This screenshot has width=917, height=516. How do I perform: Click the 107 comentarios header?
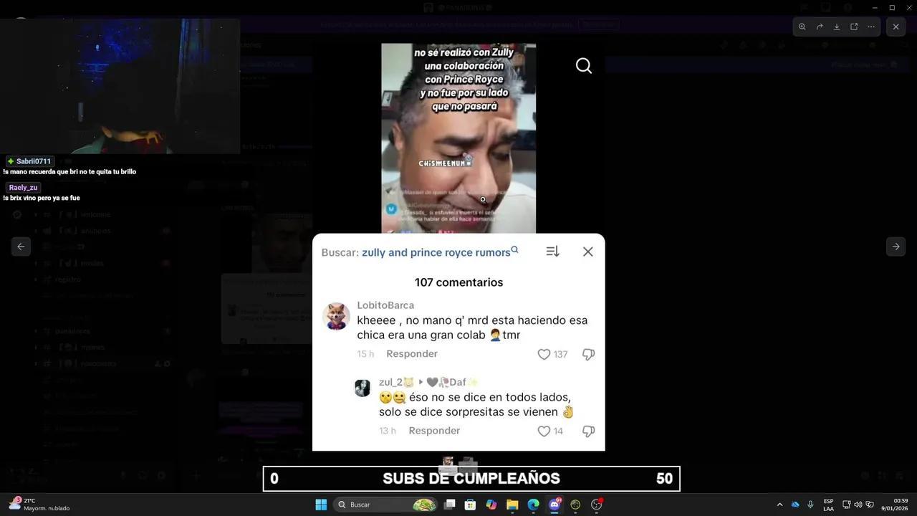(458, 282)
